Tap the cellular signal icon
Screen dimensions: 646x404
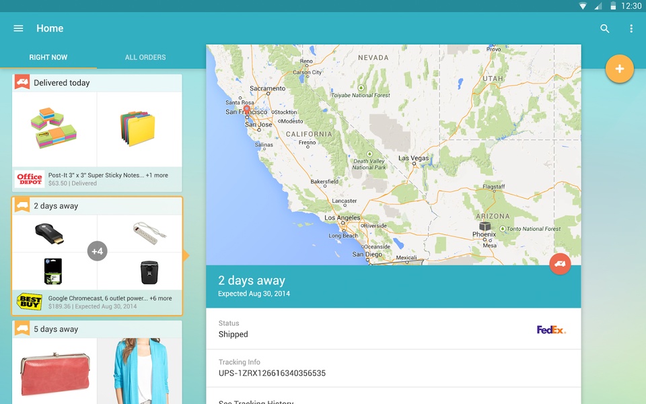(598, 6)
